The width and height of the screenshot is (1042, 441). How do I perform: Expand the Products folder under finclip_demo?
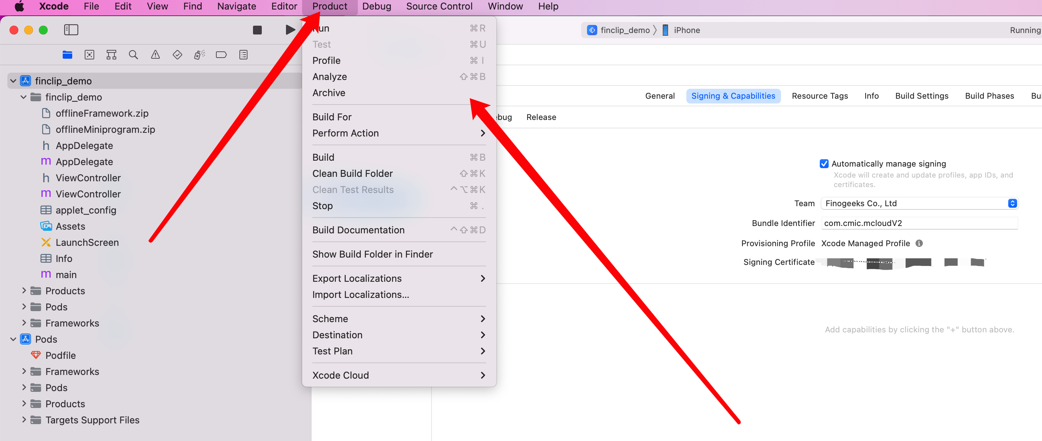(23, 291)
